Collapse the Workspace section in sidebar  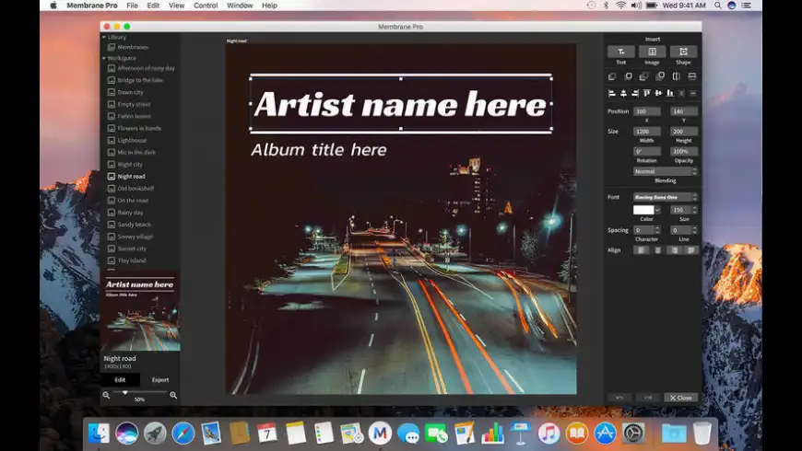[104, 58]
